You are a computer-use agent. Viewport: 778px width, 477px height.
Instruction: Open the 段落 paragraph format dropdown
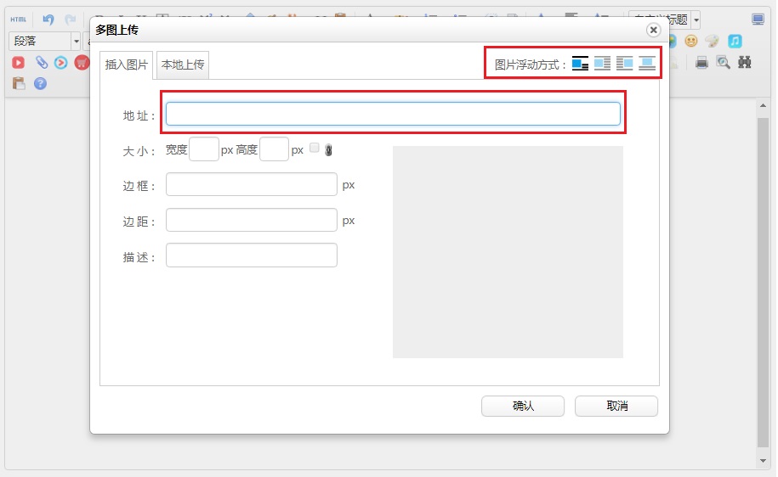pyautogui.click(x=76, y=41)
